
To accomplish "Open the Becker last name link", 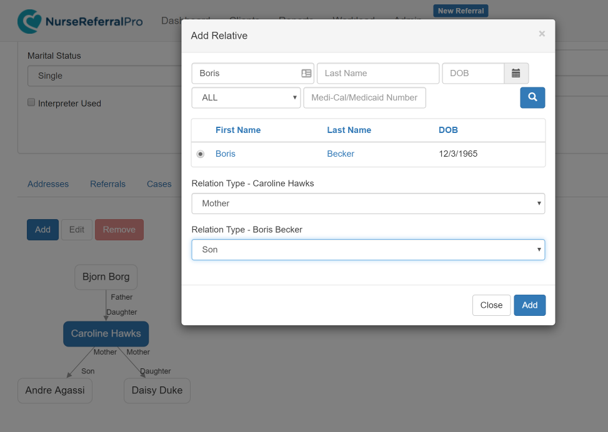I will tap(341, 154).
